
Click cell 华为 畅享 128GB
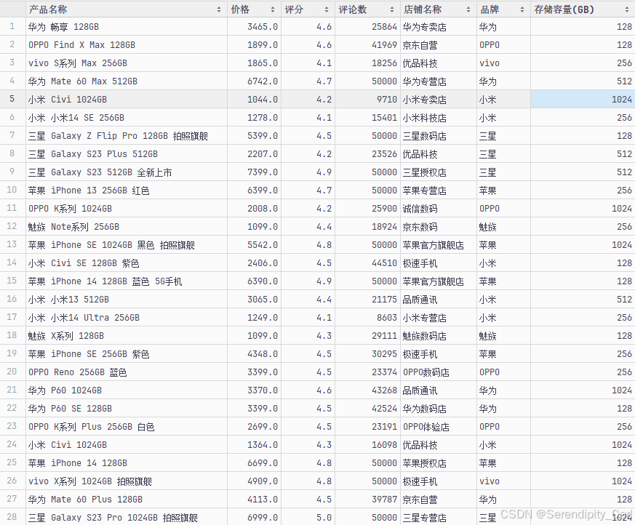[x=127, y=27]
